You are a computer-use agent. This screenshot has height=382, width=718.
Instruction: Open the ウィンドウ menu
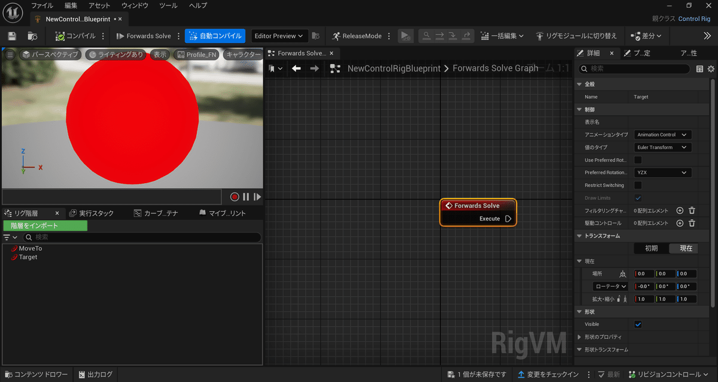pos(135,5)
